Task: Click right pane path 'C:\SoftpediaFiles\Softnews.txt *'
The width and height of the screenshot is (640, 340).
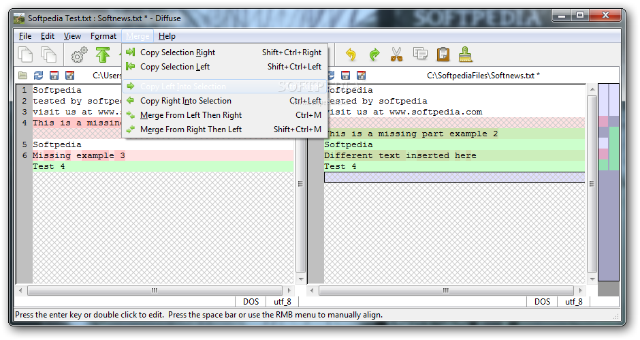Action: click(x=483, y=75)
